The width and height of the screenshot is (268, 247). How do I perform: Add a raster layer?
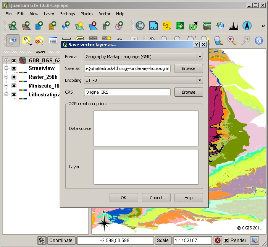[x=26, y=26]
